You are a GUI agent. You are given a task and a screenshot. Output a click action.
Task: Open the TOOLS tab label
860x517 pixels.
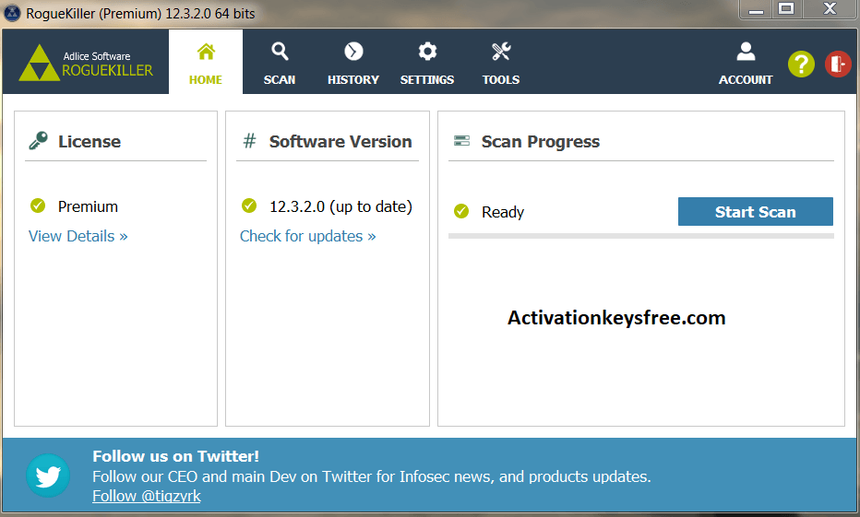pyautogui.click(x=501, y=80)
